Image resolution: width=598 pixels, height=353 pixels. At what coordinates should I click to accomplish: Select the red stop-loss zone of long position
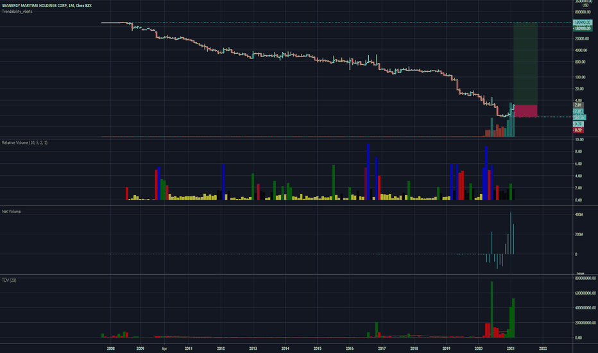pyautogui.click(x=525, y=110)
